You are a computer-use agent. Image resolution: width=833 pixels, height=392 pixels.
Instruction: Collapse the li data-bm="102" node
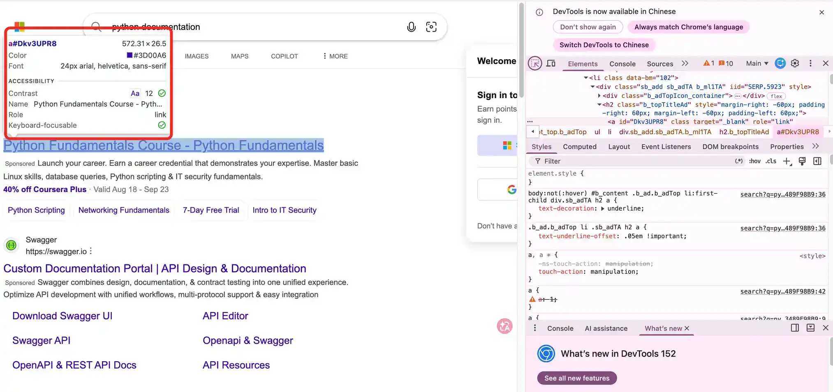586,78
